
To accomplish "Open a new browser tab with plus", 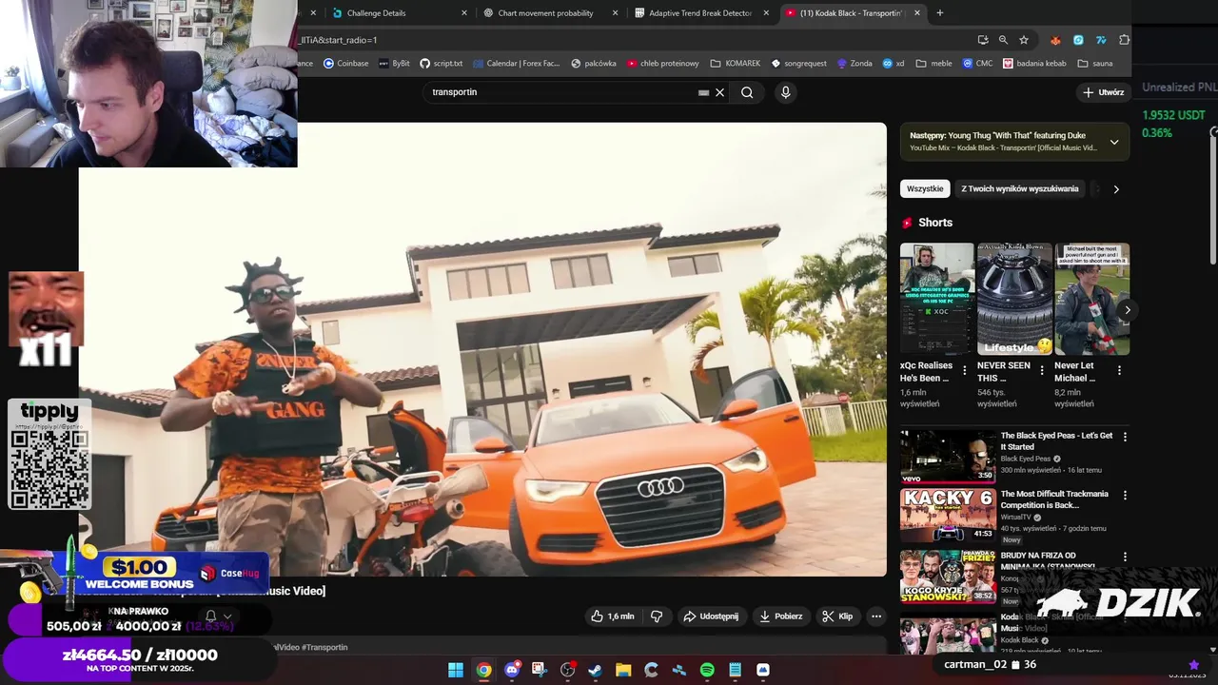I will [x=940, y=12].
